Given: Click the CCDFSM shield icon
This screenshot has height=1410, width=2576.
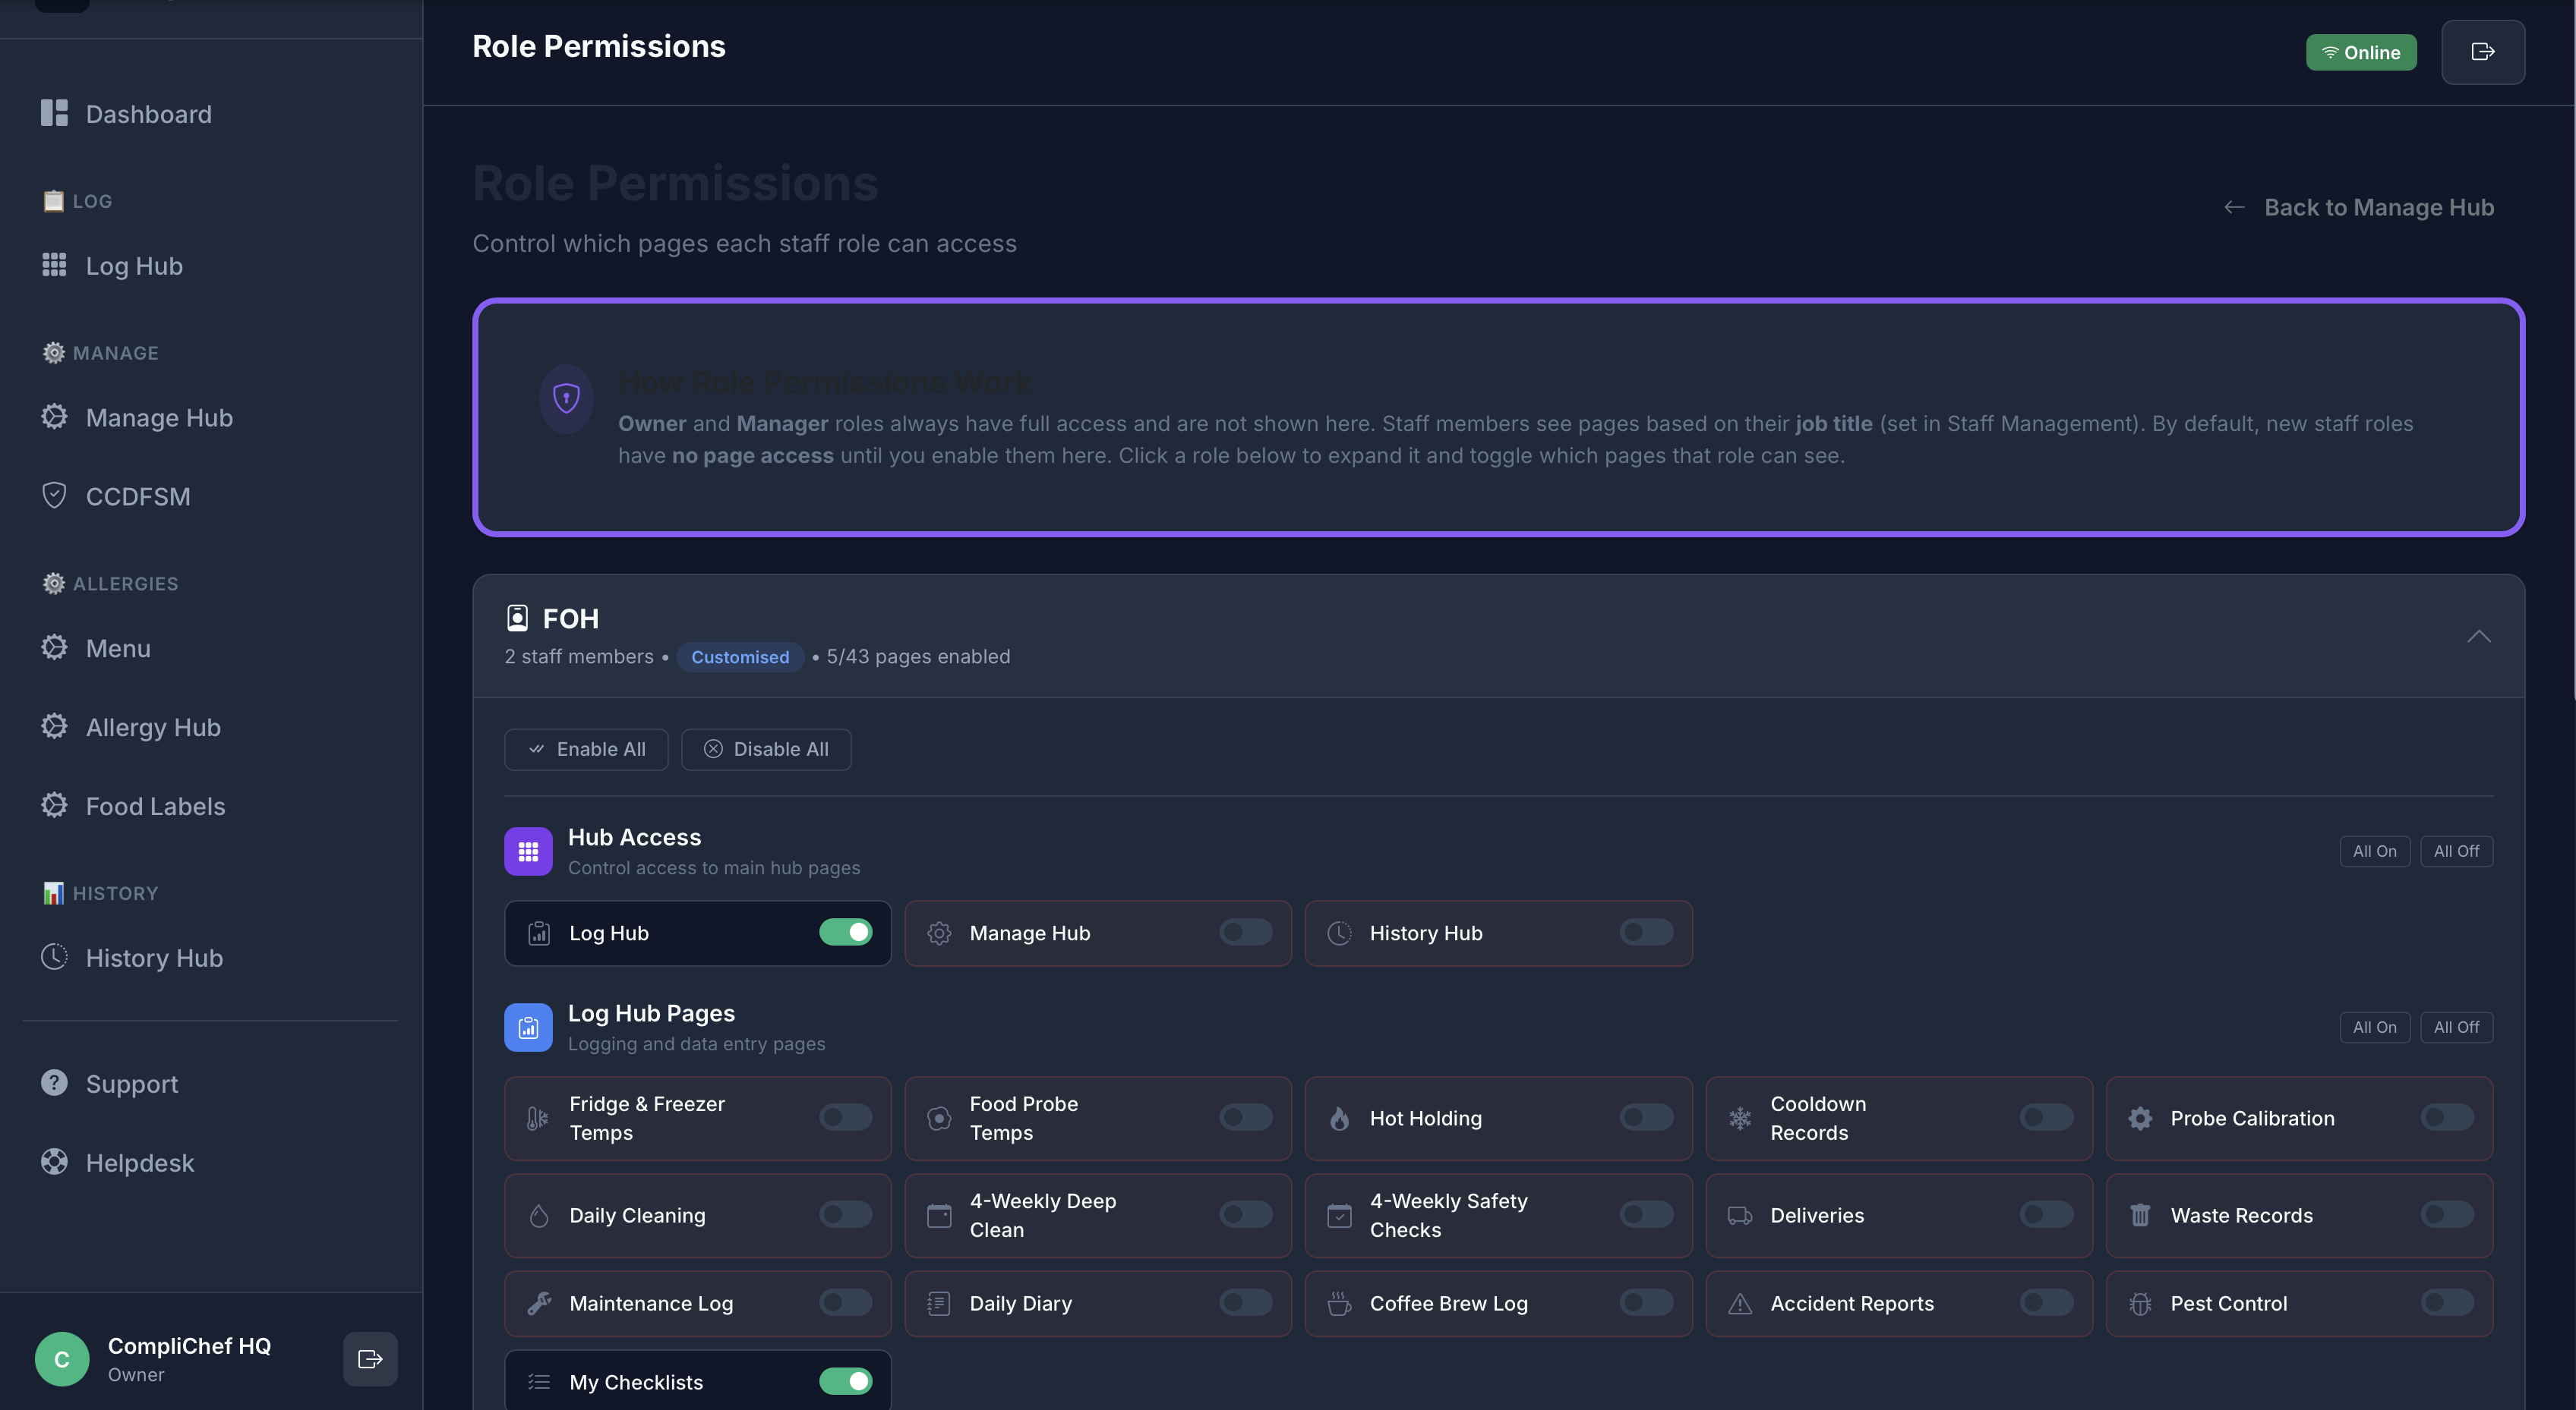Looking at the screenshot, I should (54, 495).
